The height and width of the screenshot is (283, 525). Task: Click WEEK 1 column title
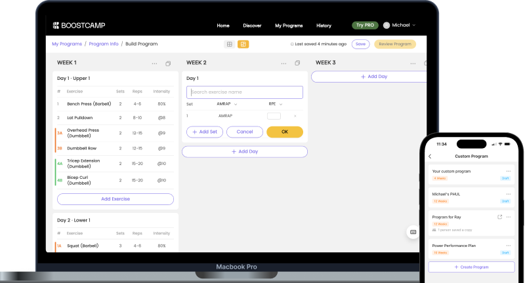67,63
